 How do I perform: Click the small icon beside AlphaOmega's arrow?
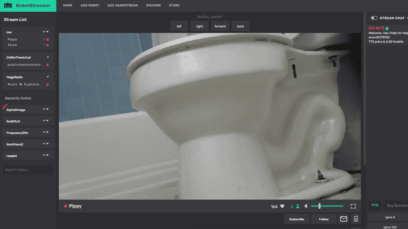[x=44, y=109]
